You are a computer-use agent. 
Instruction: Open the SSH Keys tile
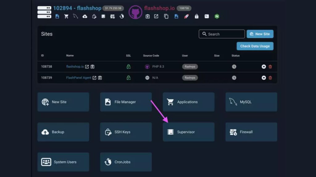pyautogui.click(x=126, y=132)
